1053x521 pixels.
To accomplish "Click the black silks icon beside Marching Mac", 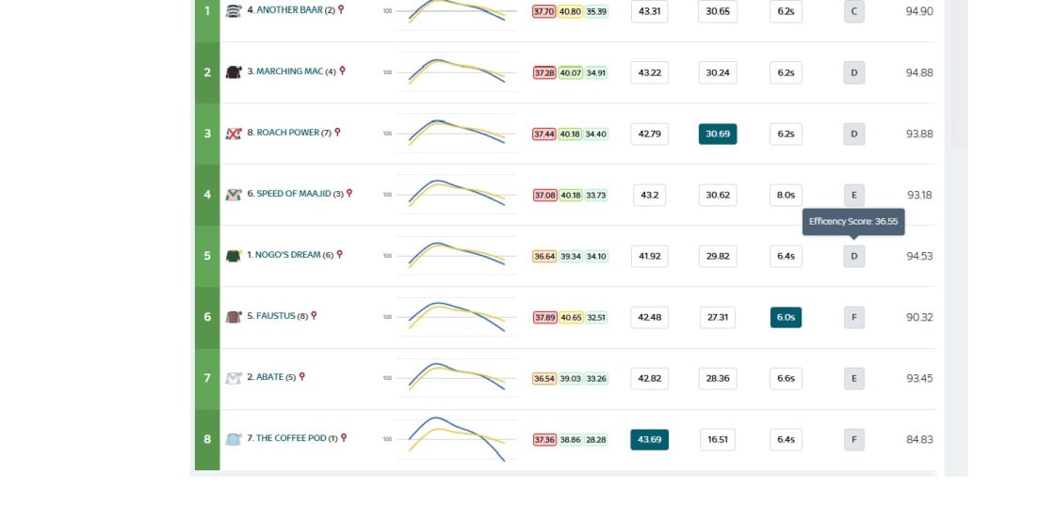I will coord(234,72).
